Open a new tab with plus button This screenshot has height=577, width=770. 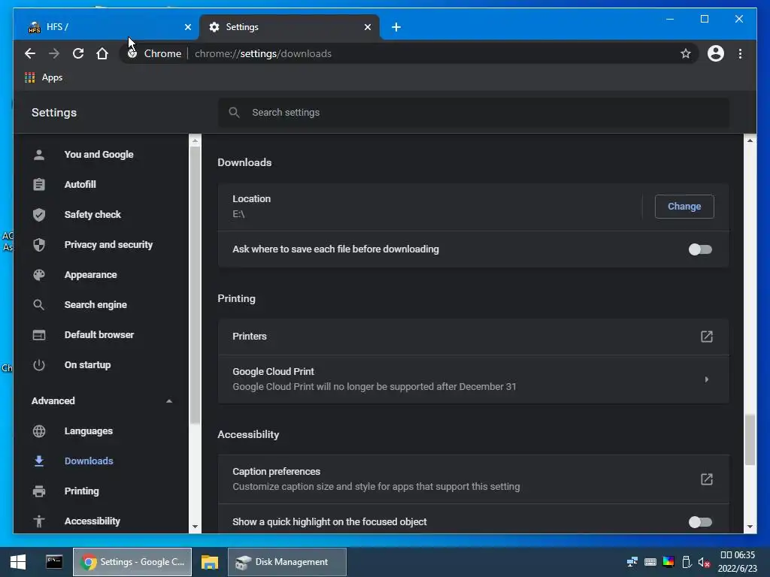[396, 27]
